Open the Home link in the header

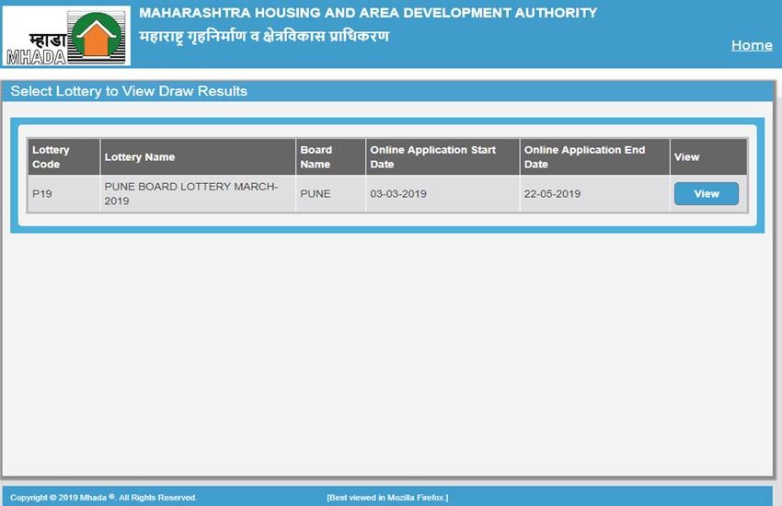click(x=751, y=45)
